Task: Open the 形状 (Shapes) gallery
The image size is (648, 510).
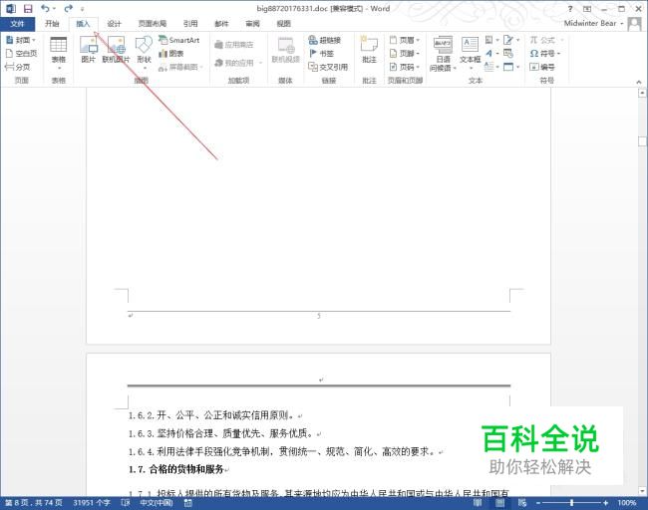Action: click(144, 53)
